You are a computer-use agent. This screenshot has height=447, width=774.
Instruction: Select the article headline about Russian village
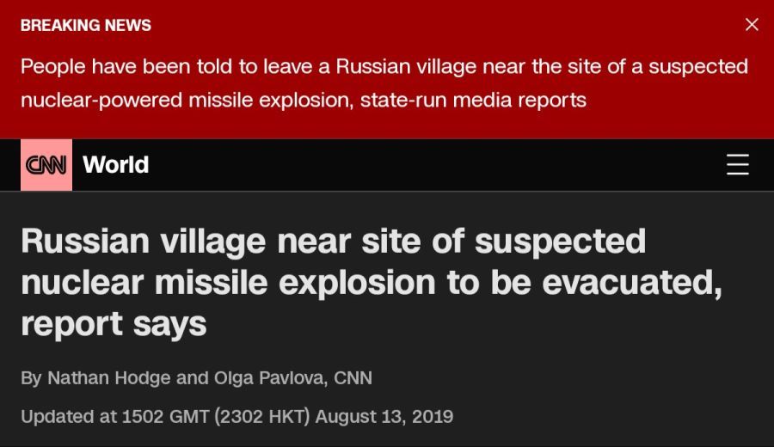click(x=372, y=282)
